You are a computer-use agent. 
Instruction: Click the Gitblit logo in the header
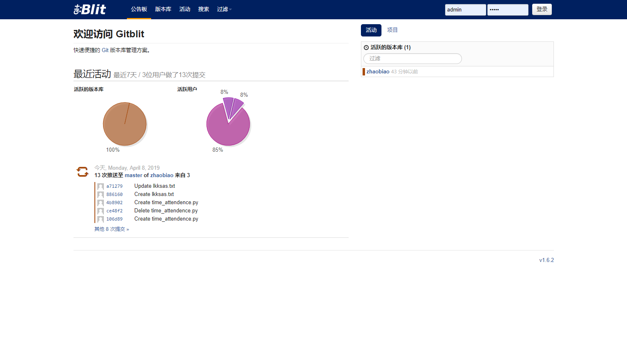[90, 9]
